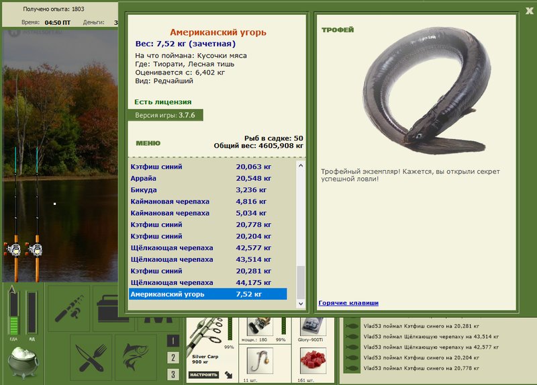Image resolution: width=537 pixels, height=385 pixels.
Task: Click the fork and knife food icon
Action: [91, 357]
